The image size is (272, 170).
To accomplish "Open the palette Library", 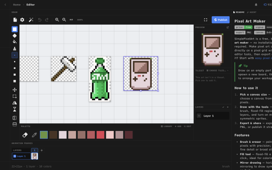I will point(167,127).
